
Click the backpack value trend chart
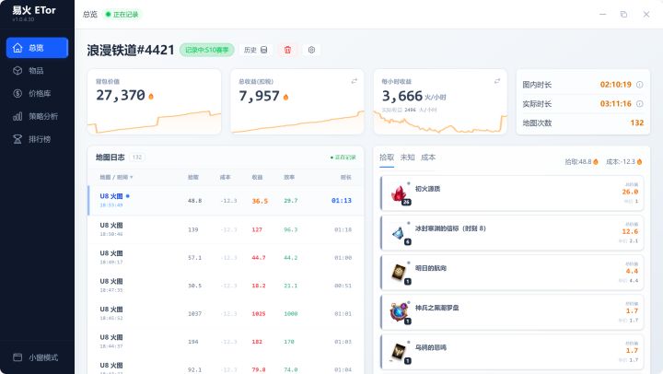click(155, 122)
